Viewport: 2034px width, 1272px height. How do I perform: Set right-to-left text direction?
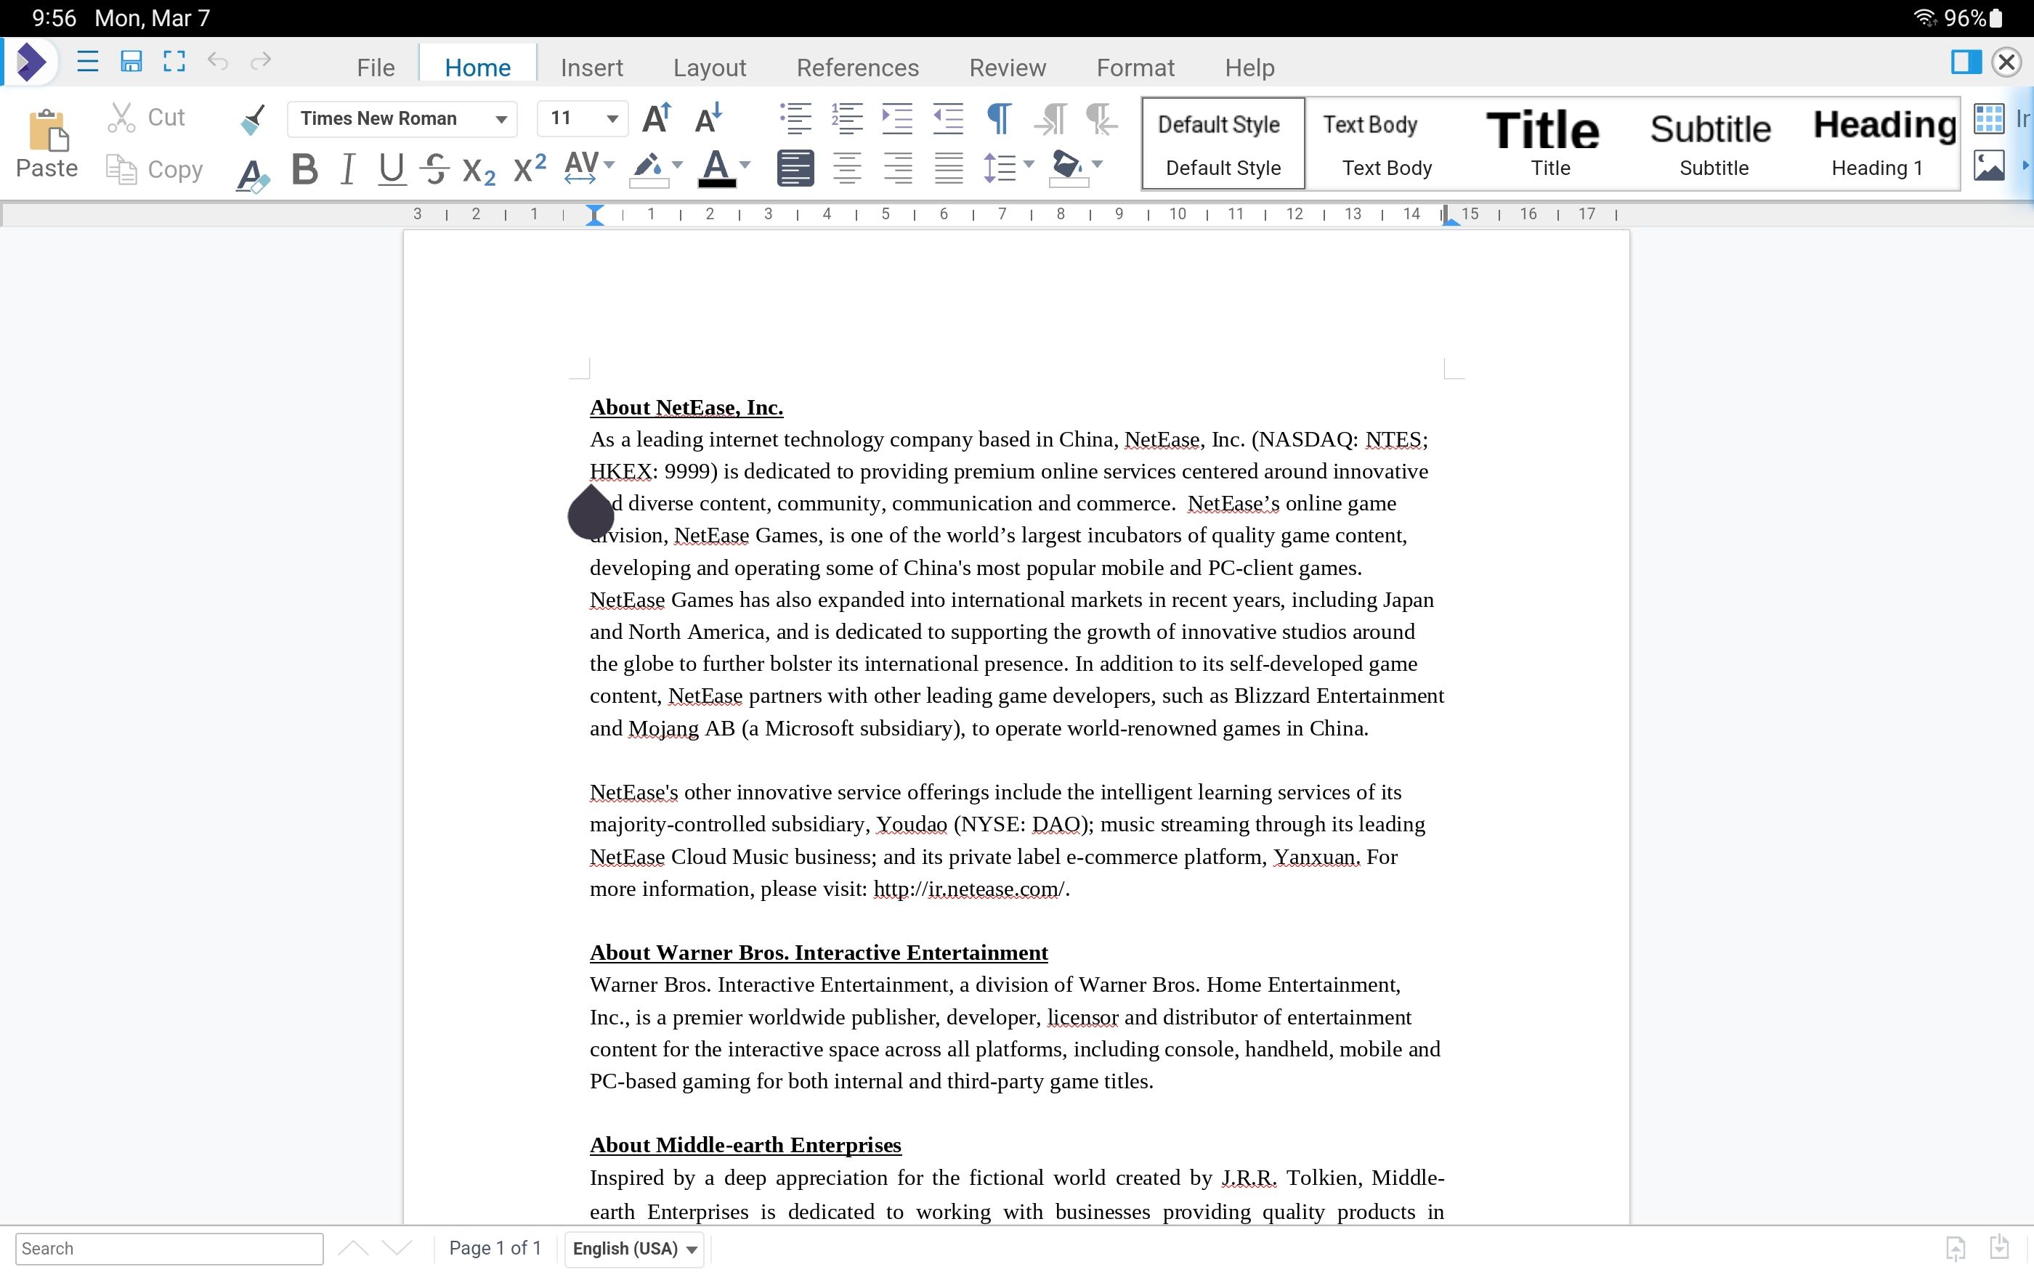pyautogui.click(x=1101, y=118)
